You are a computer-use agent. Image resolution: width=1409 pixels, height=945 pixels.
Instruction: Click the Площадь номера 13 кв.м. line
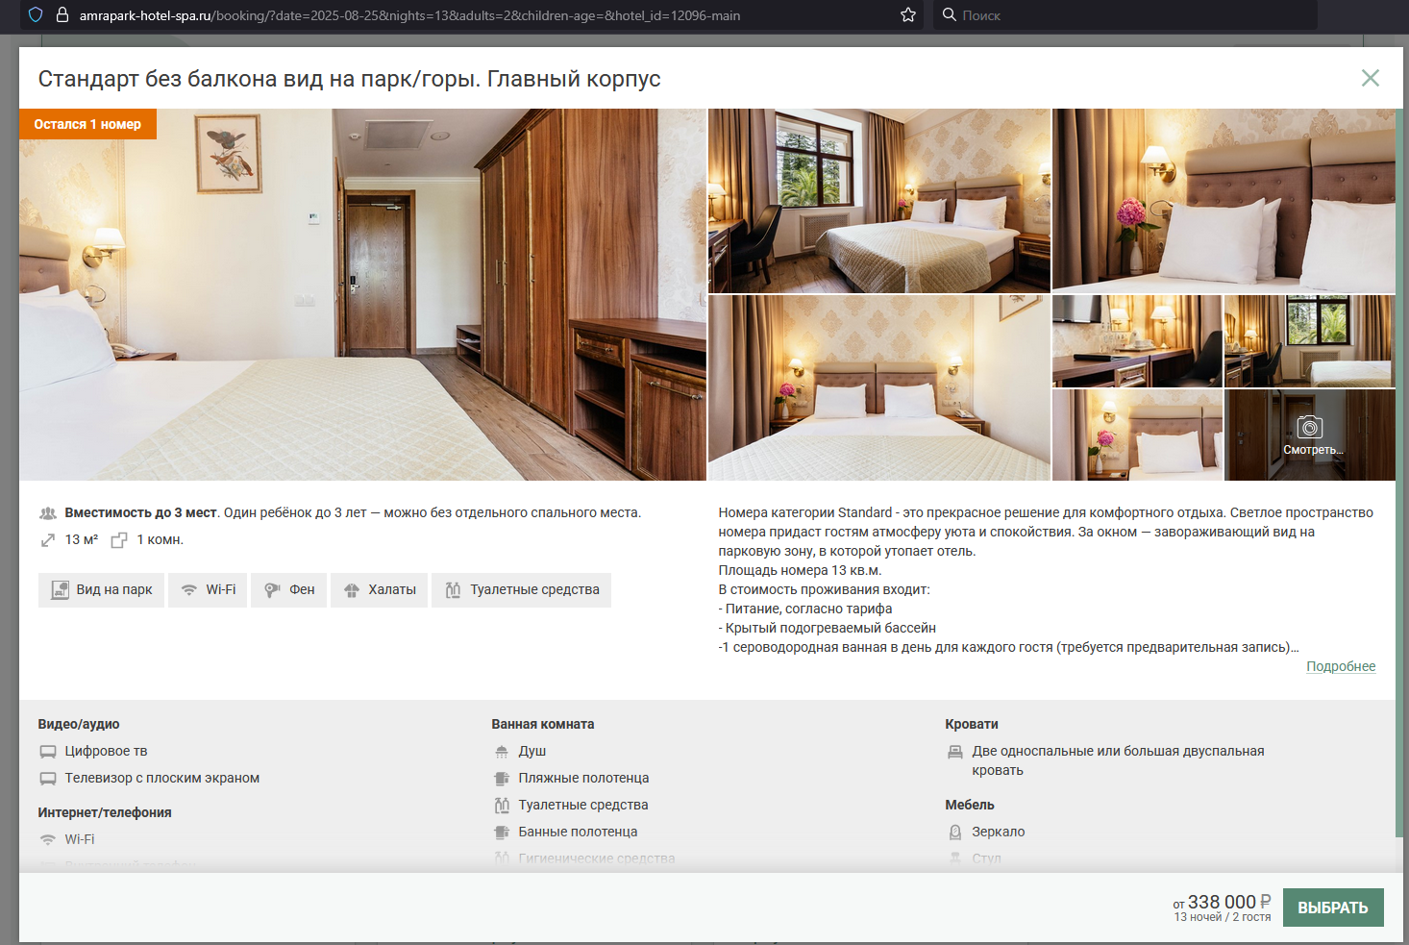[x=800, y=570]
